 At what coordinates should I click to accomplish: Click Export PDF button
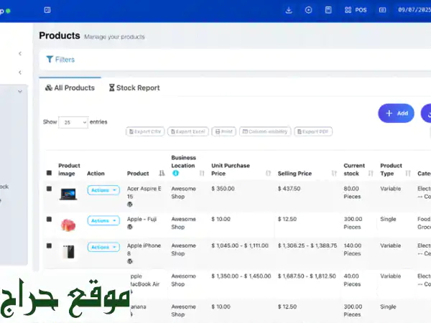pos(313,131)
